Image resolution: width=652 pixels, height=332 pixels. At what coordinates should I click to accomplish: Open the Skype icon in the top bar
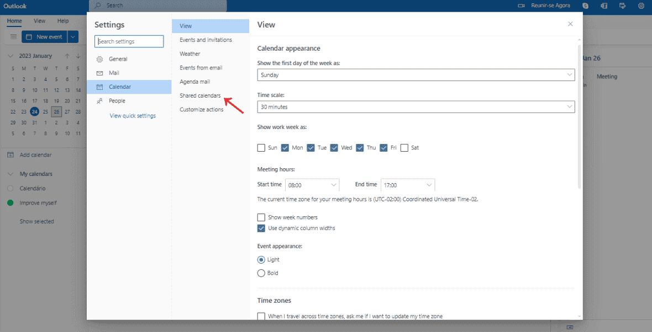click(x=585, y=6)
